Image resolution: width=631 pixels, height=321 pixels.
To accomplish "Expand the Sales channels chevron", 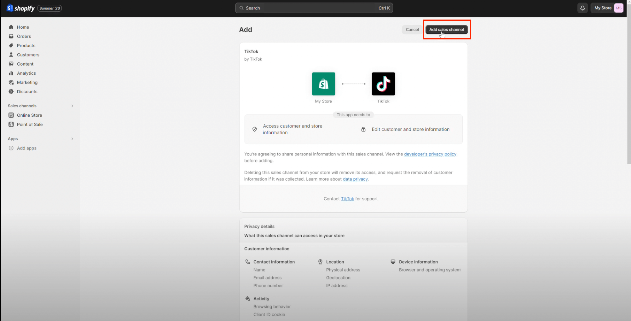I will point(72,106).
